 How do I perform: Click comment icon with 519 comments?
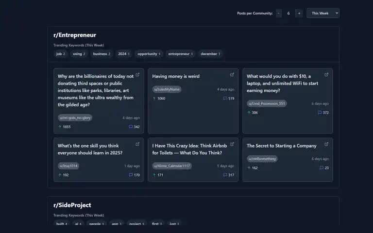(225, 99)
